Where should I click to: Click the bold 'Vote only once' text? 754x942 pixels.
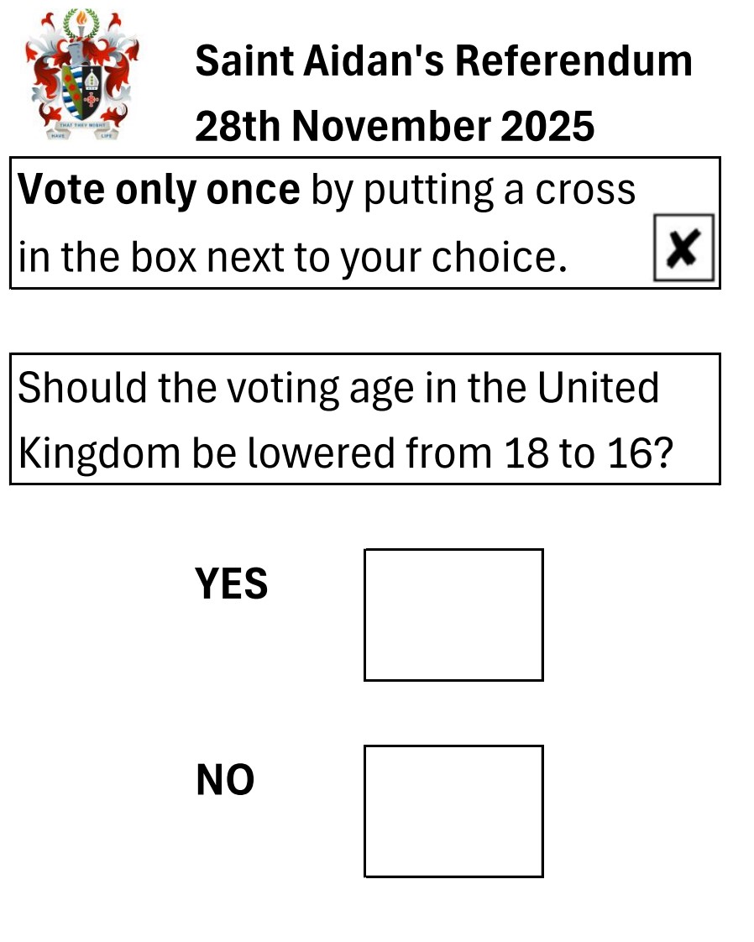coord(160,191)
